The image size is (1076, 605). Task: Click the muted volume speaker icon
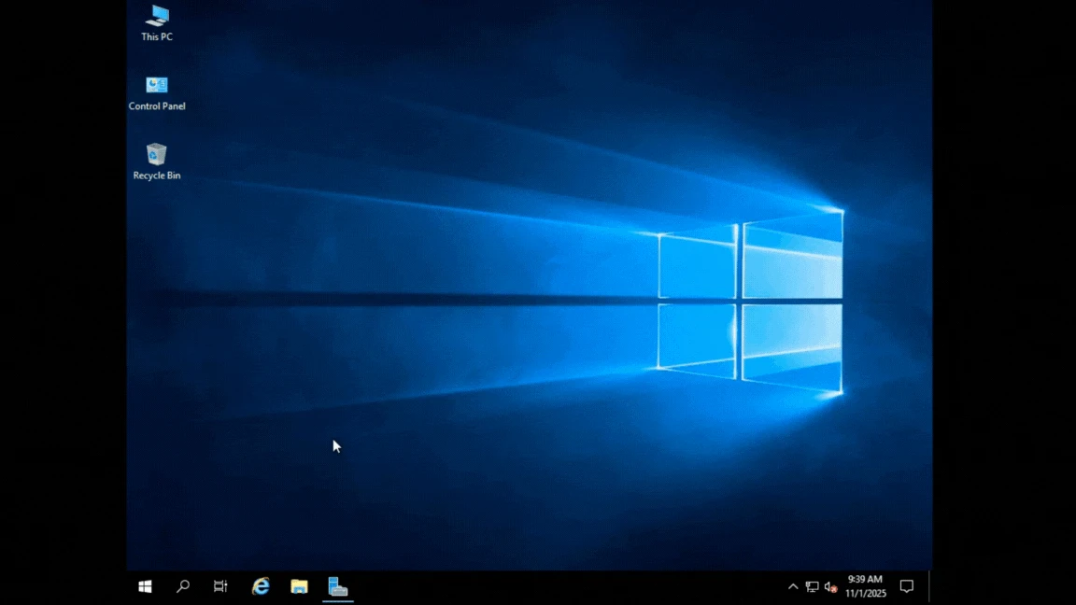[829, 587]
